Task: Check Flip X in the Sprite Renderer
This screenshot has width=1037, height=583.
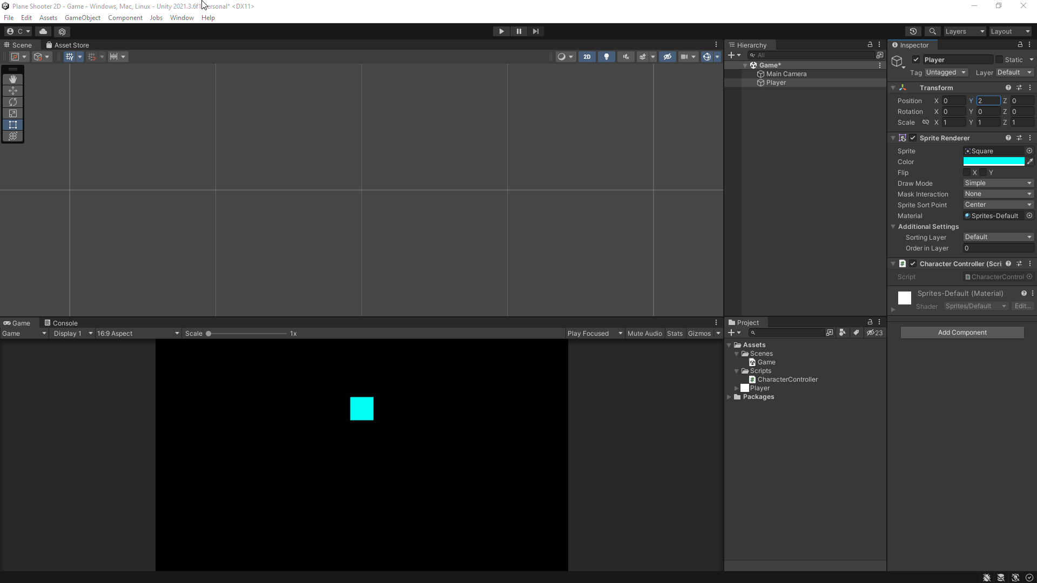Action: tap(967, 172)
